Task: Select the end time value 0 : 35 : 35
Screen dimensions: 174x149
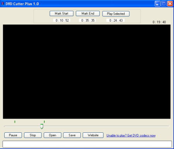Action: pos(88,20)
